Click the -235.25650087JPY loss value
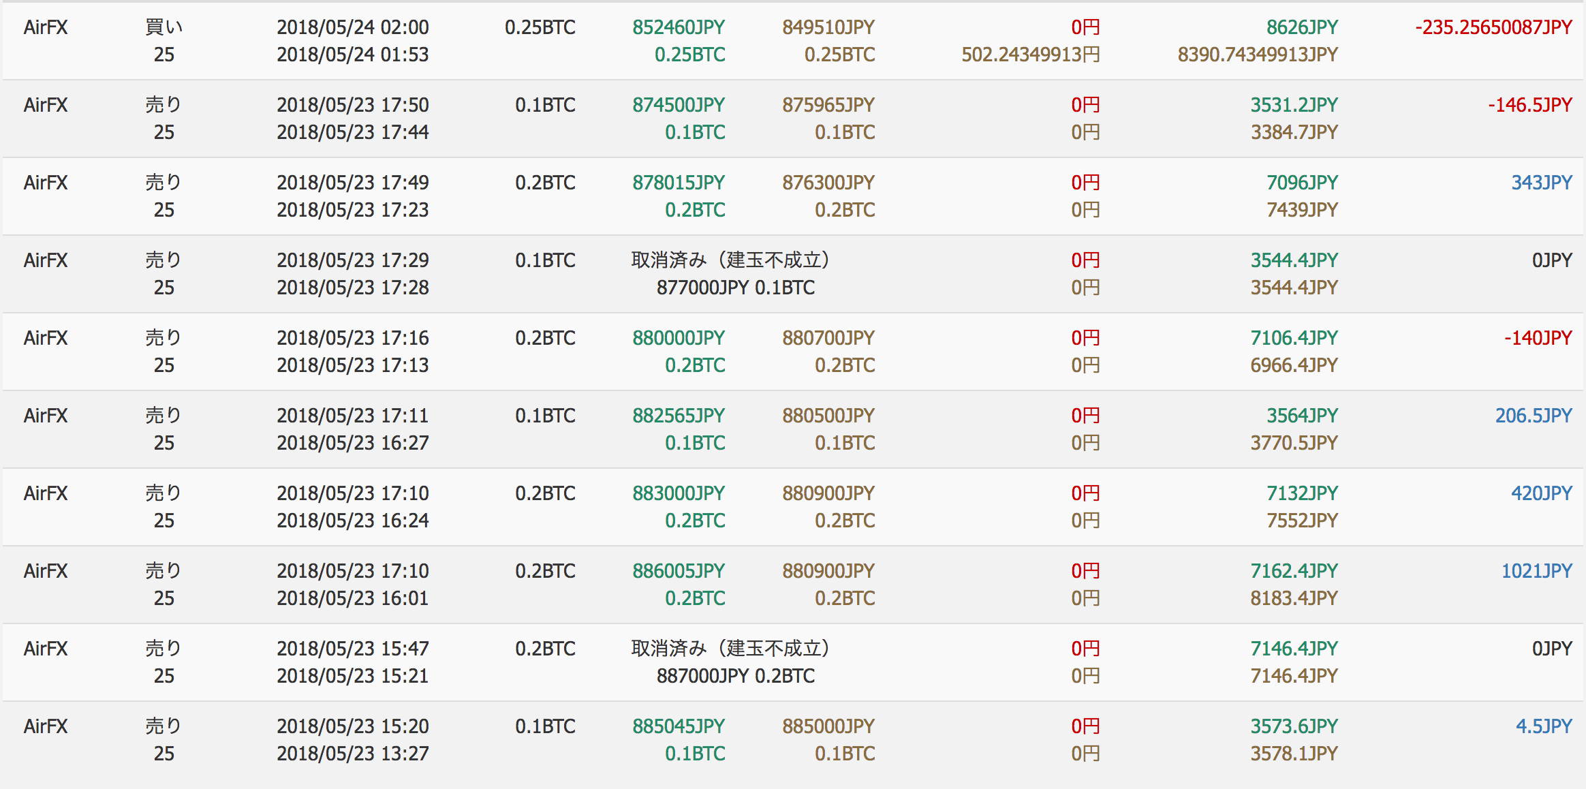This screenshot has width=1586, height=789. tap(1493, 27)
